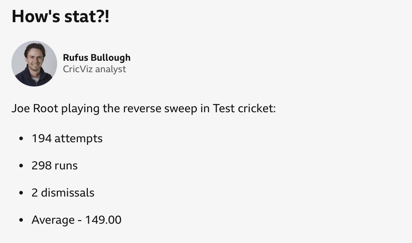The image size is (412, 243).
Task: Click the word "Average" in the last bullet
Action: [x=53, y=220]
